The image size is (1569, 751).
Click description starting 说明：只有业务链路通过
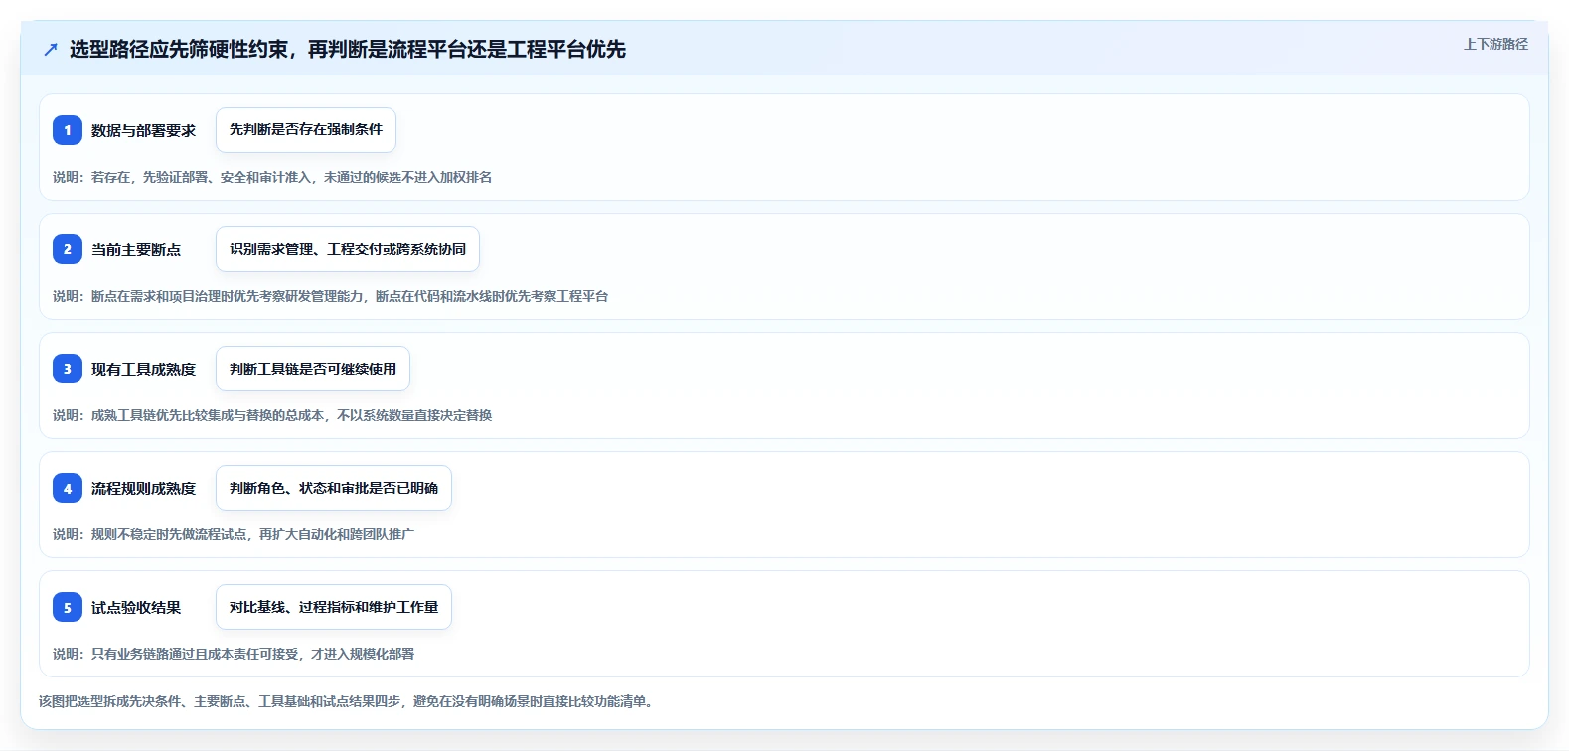coord(234,654)
